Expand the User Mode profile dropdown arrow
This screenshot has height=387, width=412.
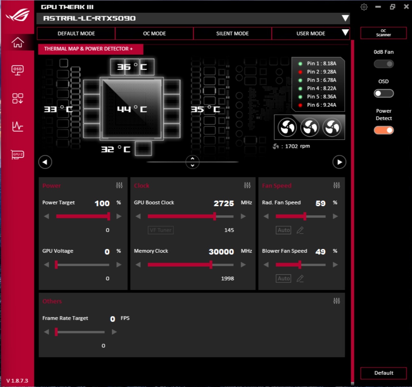(345, 33)
